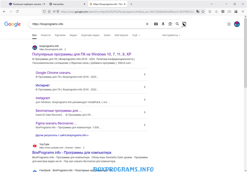Expand the Инструменты dropdown
The image size is (247, 172).
[x=171, y=35]
